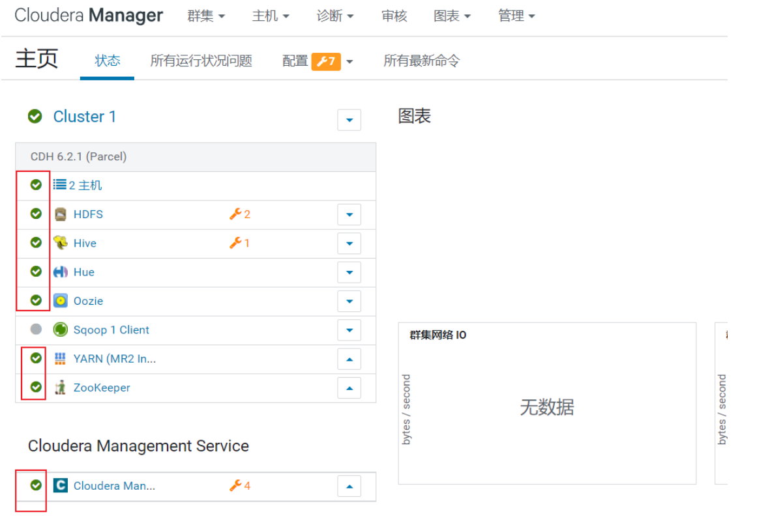Click the ZooKeeper service icon

click(x=61, y=387)
